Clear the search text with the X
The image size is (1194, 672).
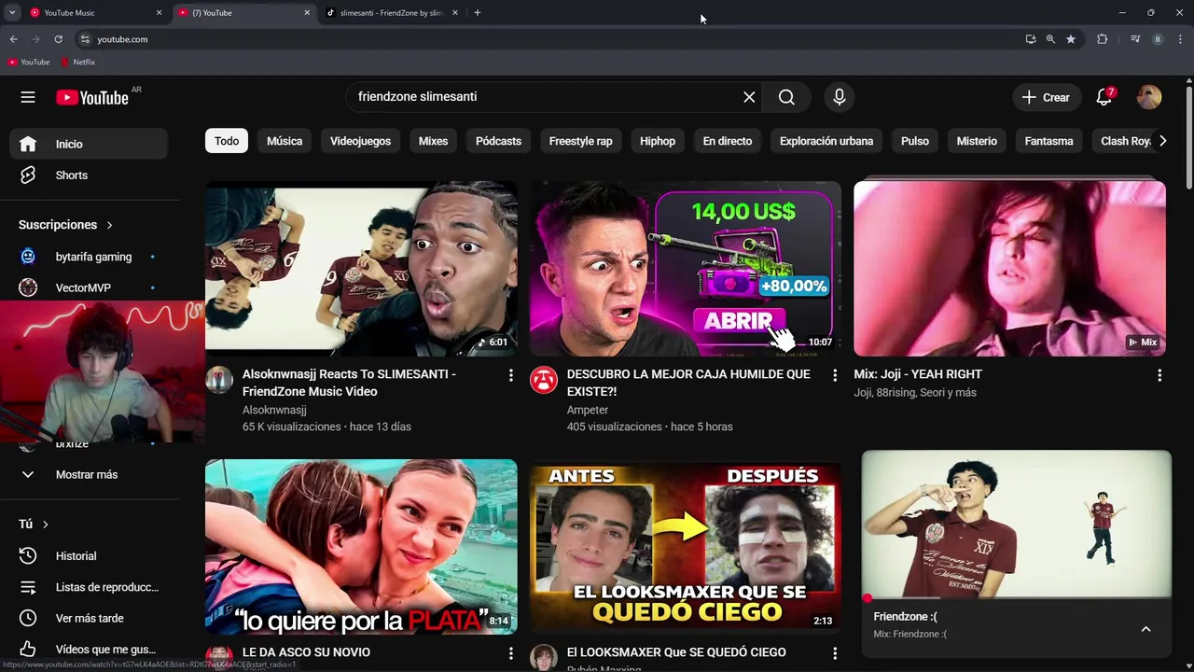(749, 97)
